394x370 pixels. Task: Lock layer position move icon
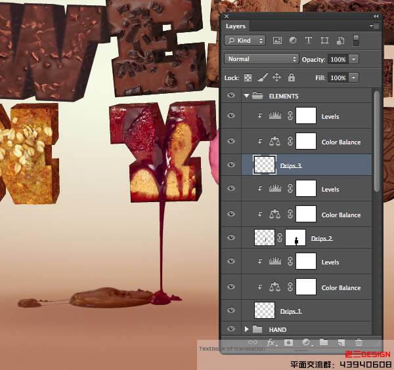pos(276,77)
